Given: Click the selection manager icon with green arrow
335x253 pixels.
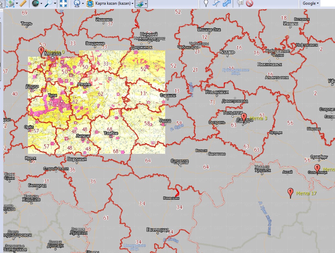Looking at the screenshot, I should pos(10,4).
